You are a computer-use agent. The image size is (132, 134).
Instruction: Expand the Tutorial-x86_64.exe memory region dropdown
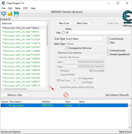[81, 57]
